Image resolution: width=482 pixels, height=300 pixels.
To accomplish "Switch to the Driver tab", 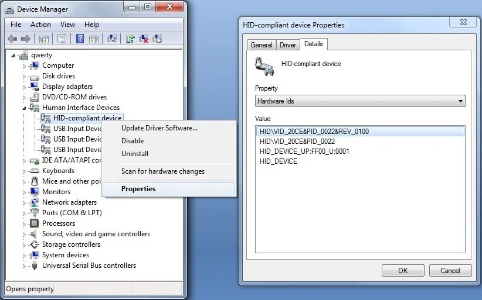I will [288, 45].
